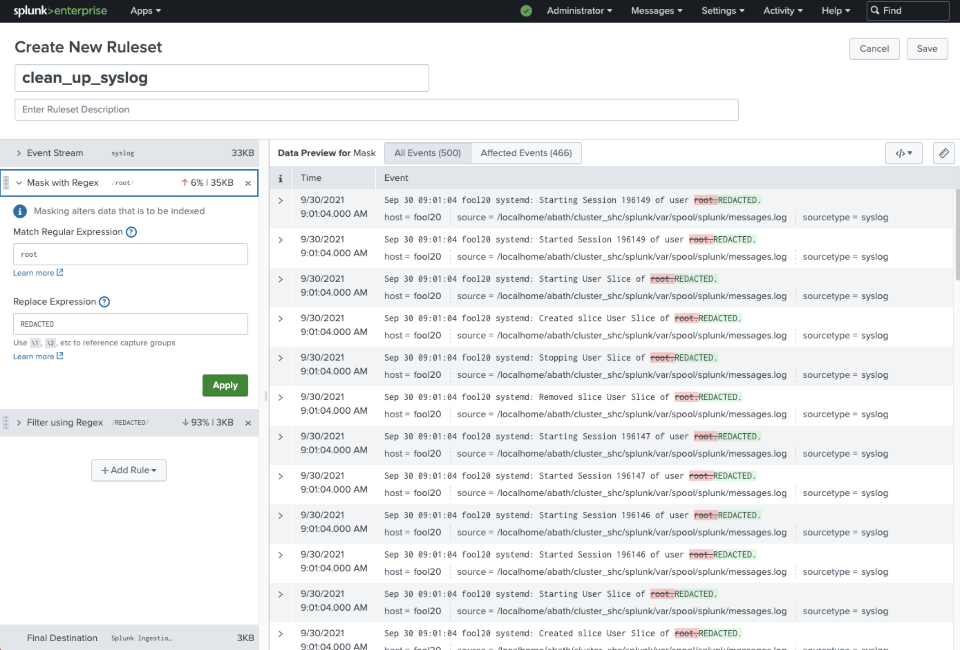
Task: Click the ruler preview settings icon
Action: pos(943,153)
